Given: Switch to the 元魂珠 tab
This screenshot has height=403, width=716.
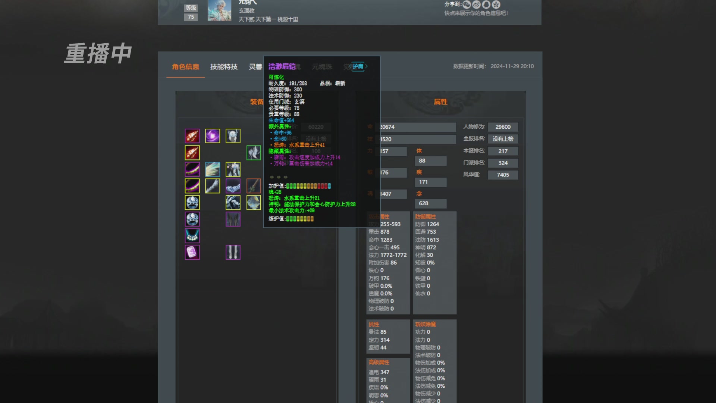Looking at the screenshot, I should pos(322,67).
